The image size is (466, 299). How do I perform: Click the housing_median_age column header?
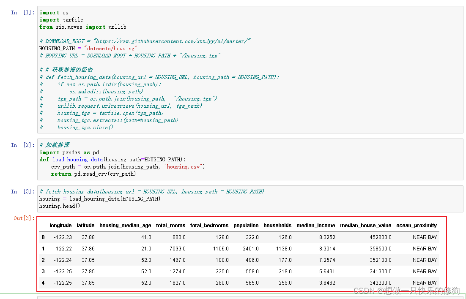(126, 226)
